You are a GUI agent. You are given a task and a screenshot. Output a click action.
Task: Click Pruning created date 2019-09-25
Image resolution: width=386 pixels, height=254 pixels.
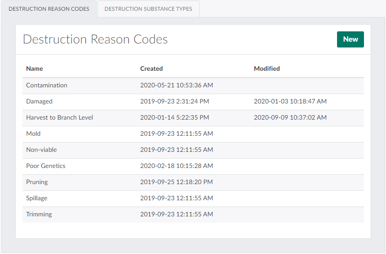coord(176,182)
